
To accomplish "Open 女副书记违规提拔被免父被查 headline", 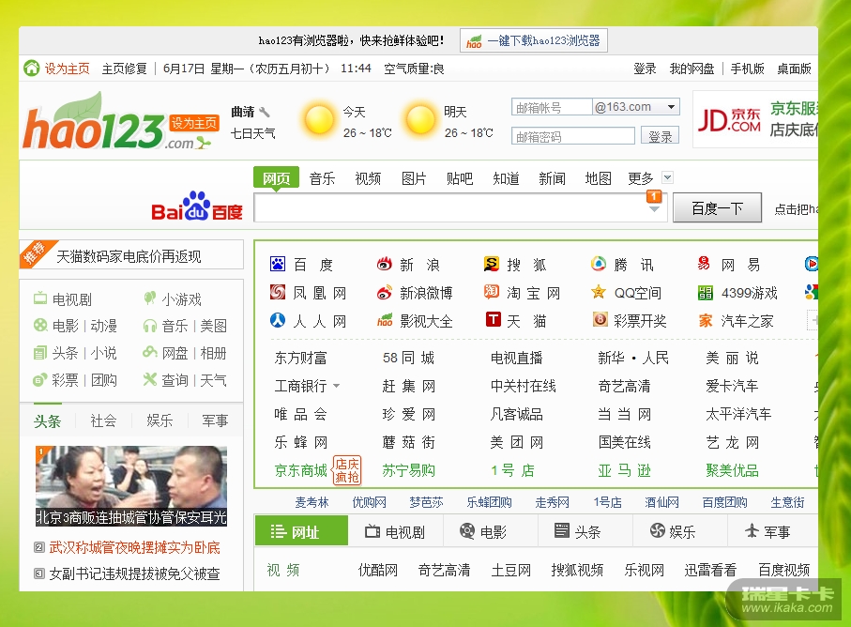I will click(134, 573).
